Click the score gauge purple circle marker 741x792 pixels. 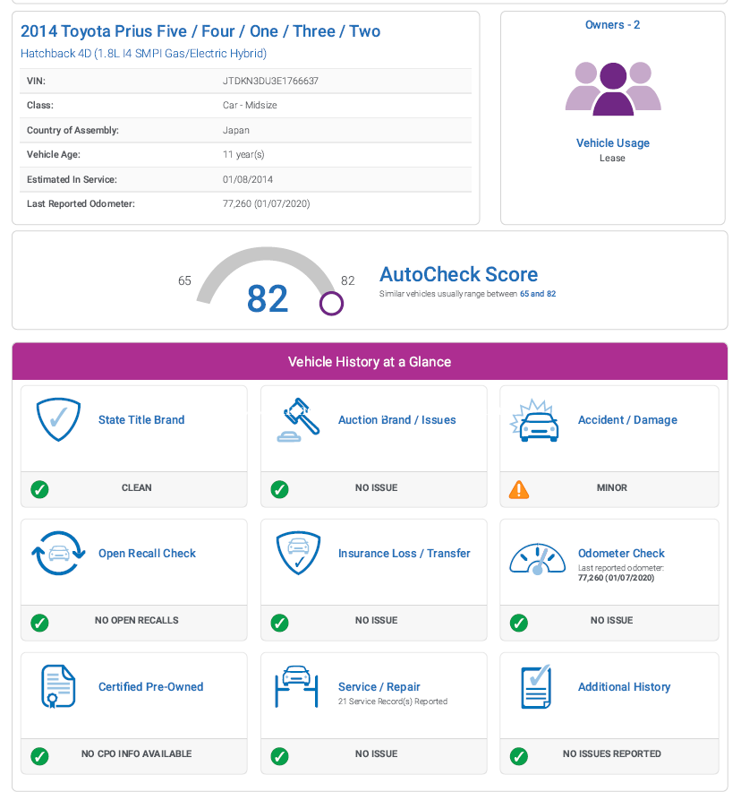(331, 304)
